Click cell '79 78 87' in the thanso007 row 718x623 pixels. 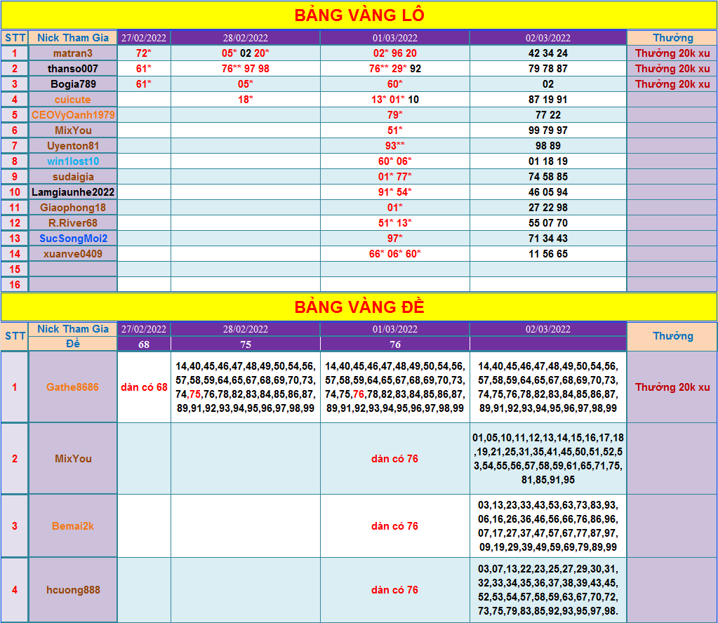547,69
